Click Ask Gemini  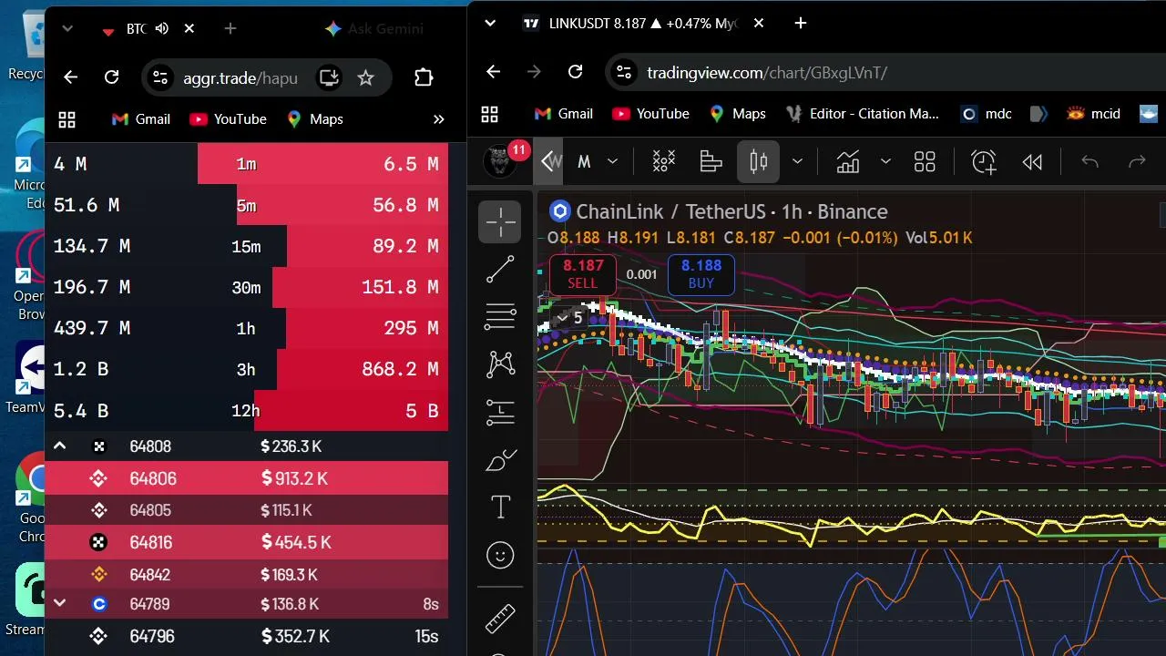tap(374, 29)
